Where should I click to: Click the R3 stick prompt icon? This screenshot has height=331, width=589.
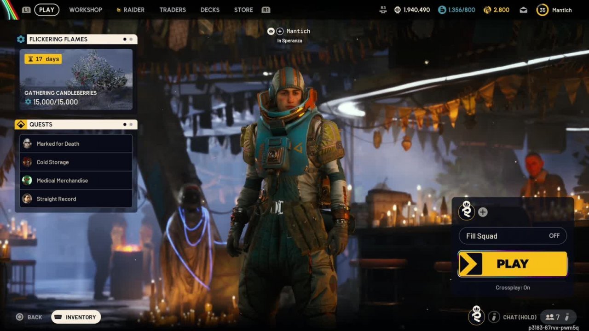tap(383, 10)
